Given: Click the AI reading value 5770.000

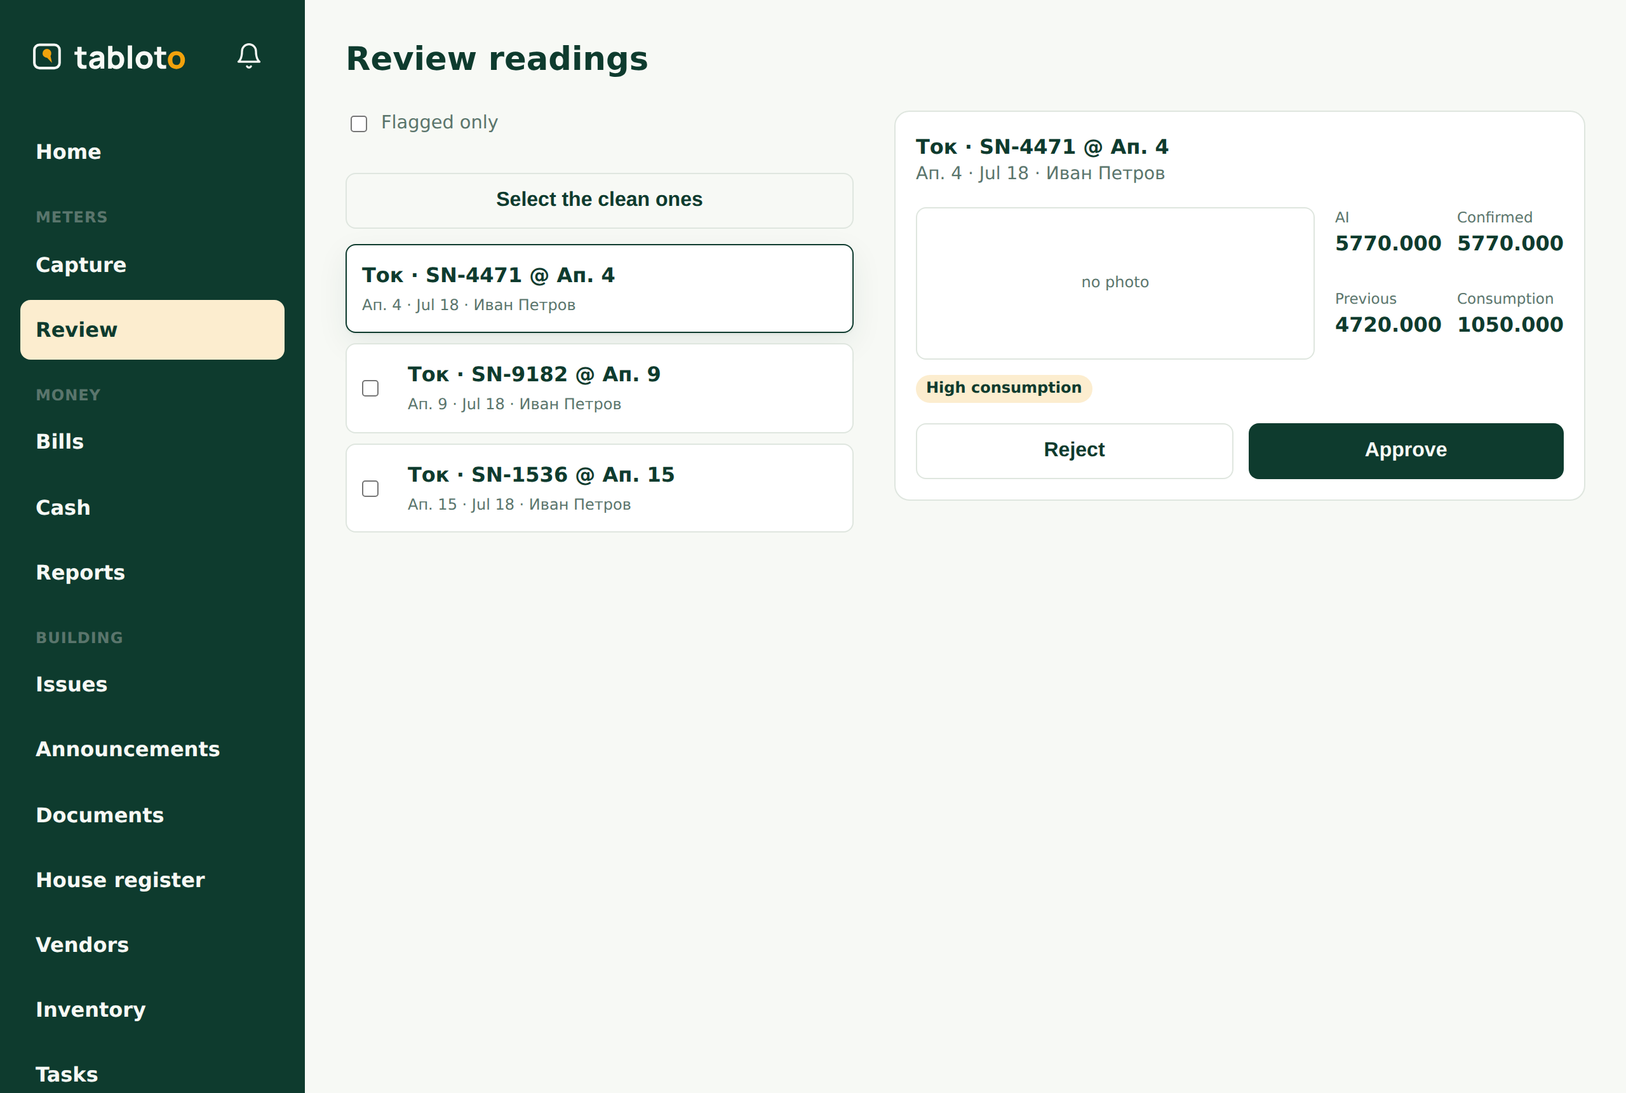Looking at the screenshot, I should point(1388,243).
